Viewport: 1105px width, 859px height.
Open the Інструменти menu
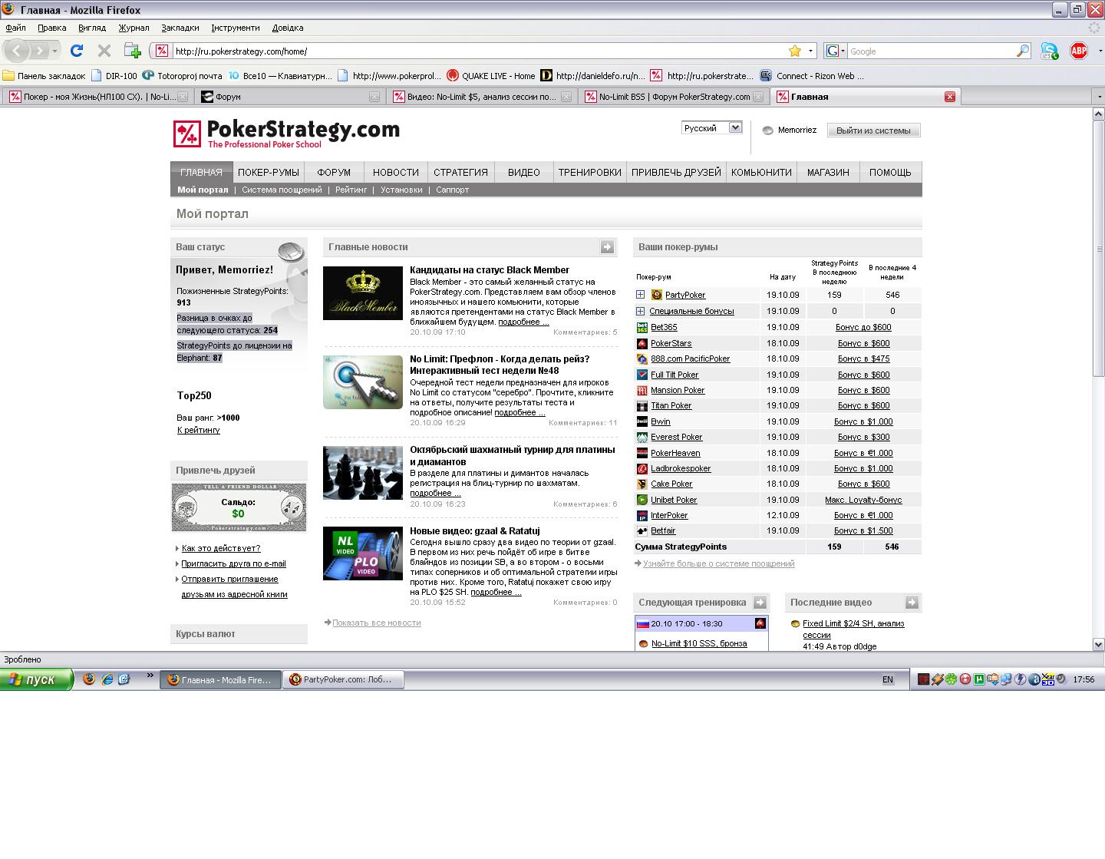pyautogui.click(x=236, y=28)
